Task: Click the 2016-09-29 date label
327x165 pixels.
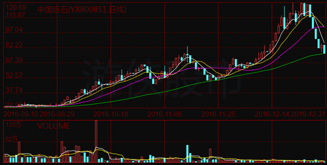Action: coord(57,114)
